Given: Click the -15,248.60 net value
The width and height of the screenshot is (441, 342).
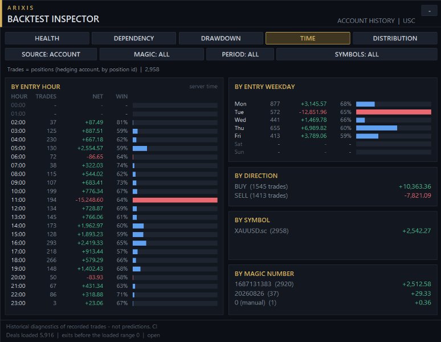Looking at the screenshot, I should click(89, 200).
